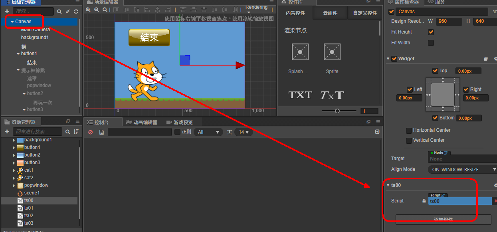Remove the ts00 script reference

coord(495,201)
